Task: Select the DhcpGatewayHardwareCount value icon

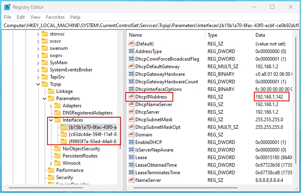Action: [131, 81]
